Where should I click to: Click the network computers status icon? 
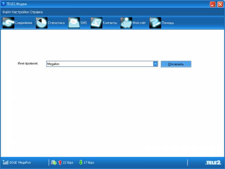click(54, 163)
